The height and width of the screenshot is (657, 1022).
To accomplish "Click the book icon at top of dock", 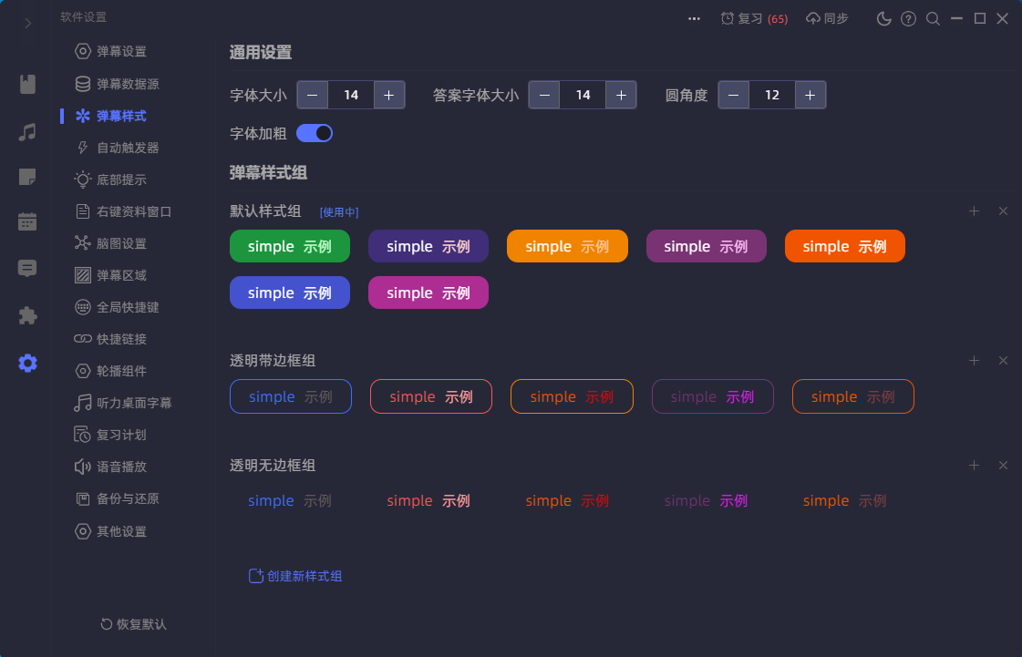I will 26,84.
